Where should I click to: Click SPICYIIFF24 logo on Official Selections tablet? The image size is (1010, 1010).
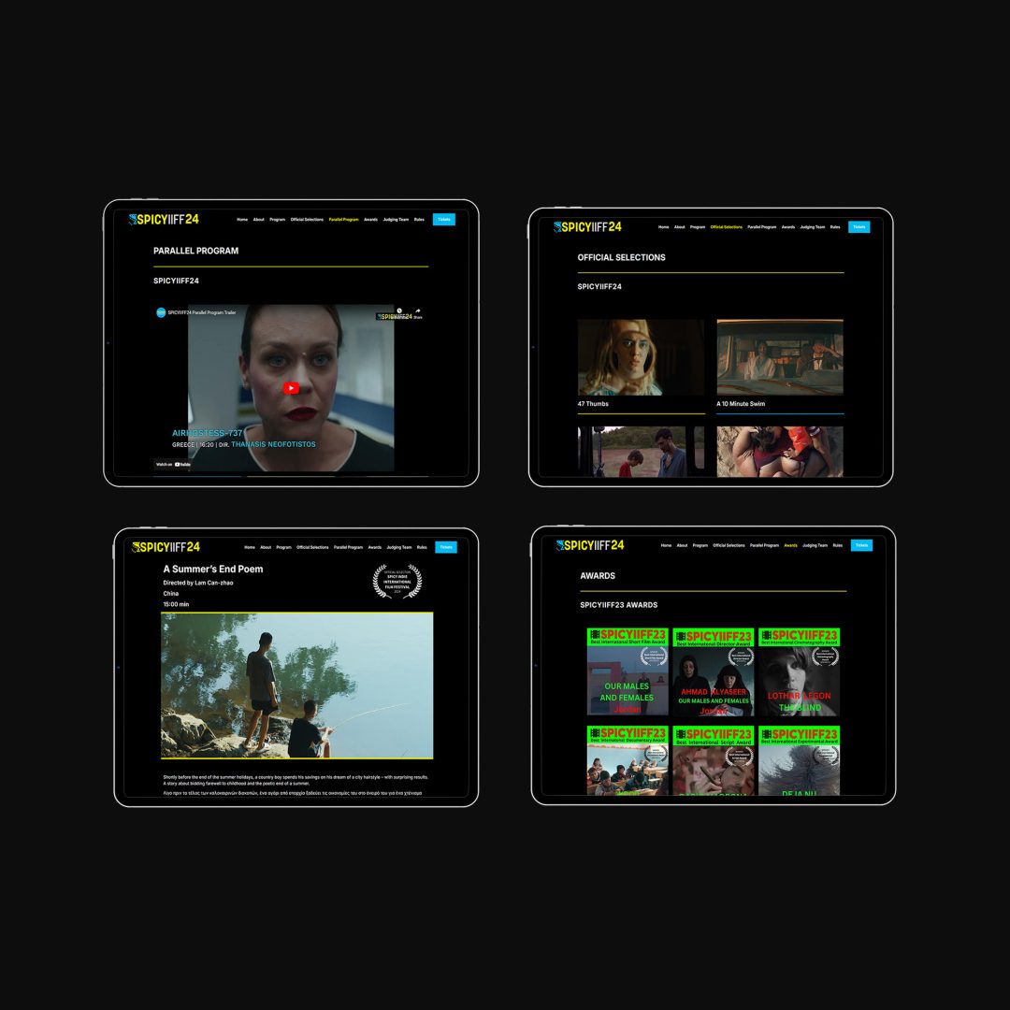tap(587, 226)
